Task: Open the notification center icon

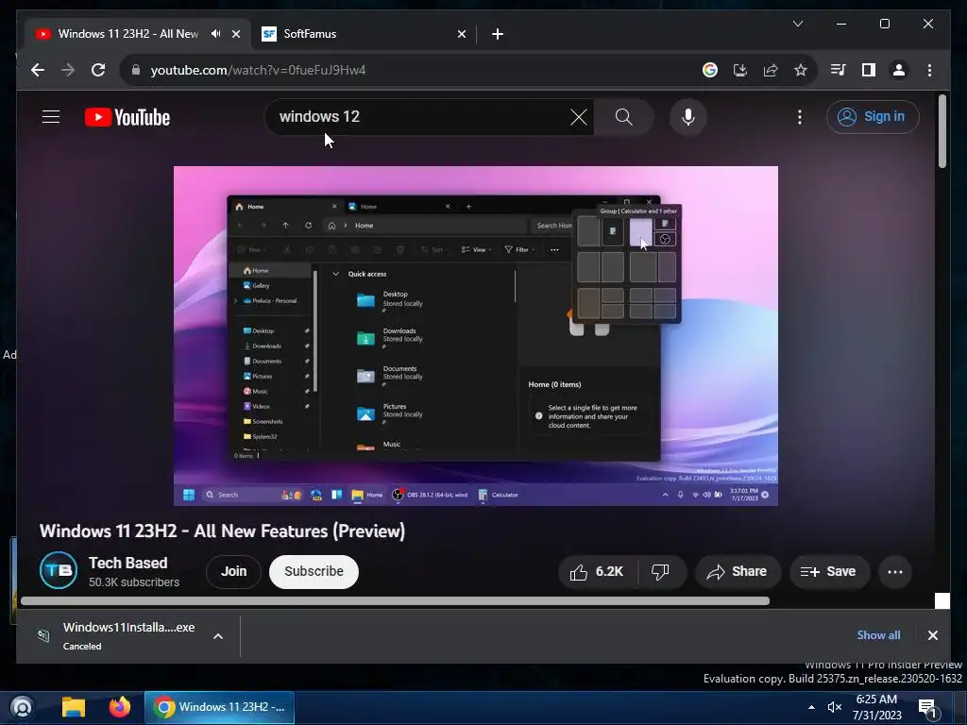Action: point(927,708)
